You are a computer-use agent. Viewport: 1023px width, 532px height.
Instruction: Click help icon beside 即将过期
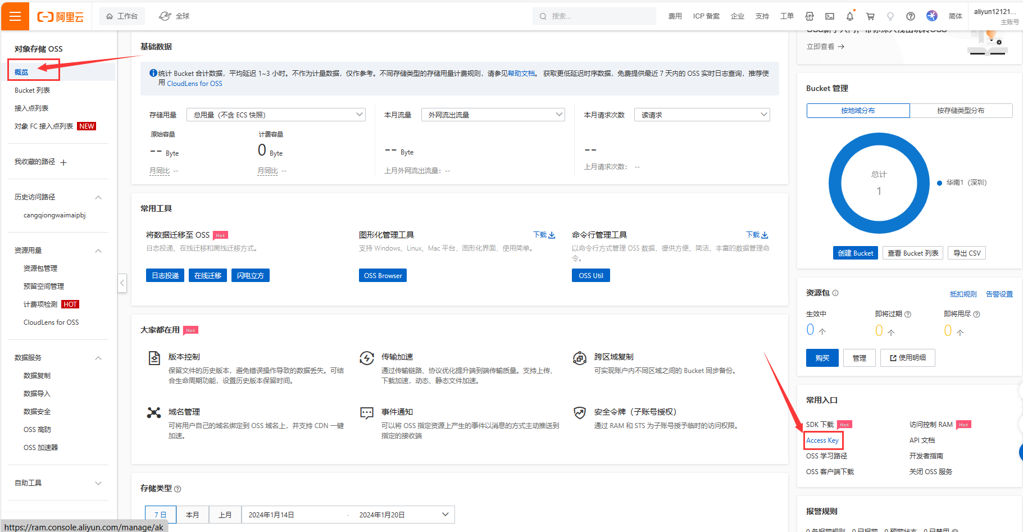point(908,314)
